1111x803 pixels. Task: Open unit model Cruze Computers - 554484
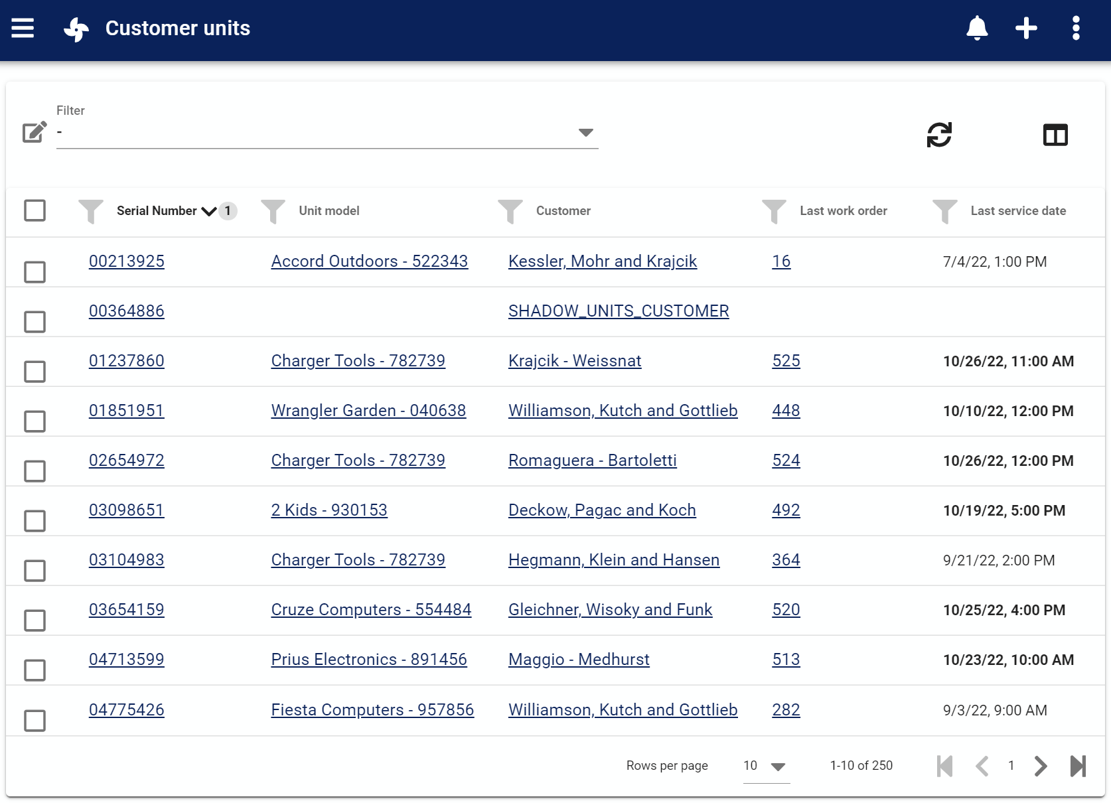click(x=371, y=609)
